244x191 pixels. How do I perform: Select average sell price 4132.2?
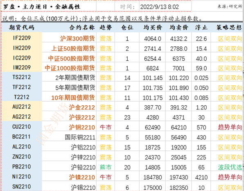pos(178,39)
